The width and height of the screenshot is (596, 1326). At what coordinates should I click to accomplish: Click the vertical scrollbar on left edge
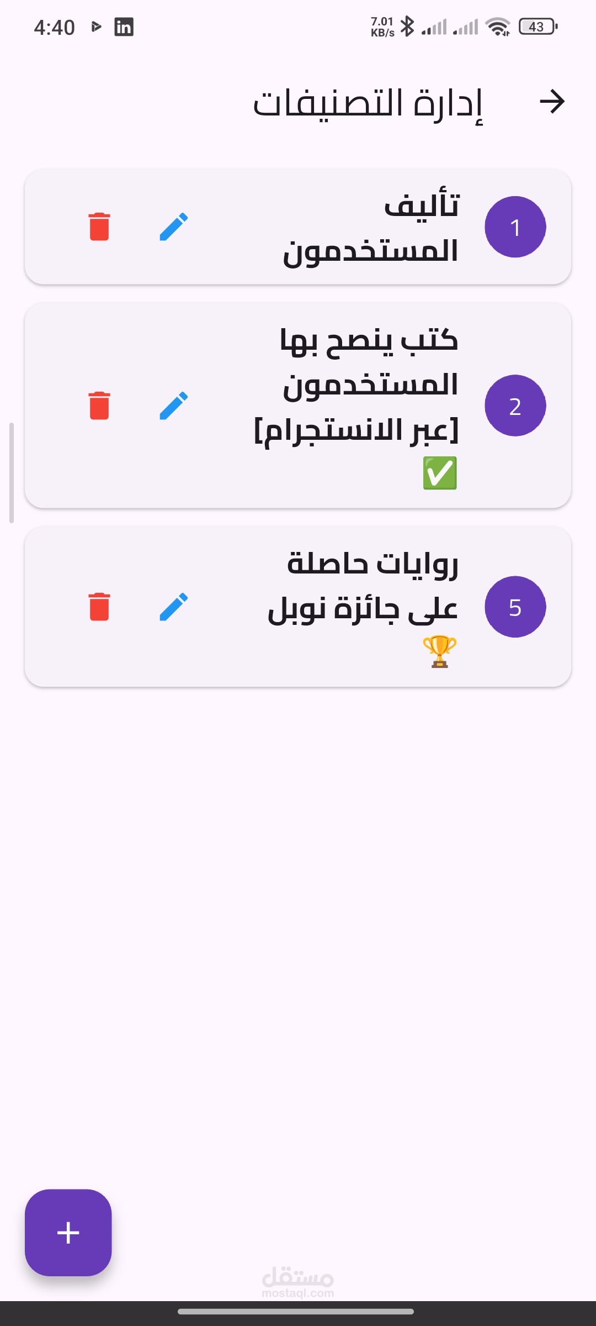pyautogui.click(x=11, y=472)
